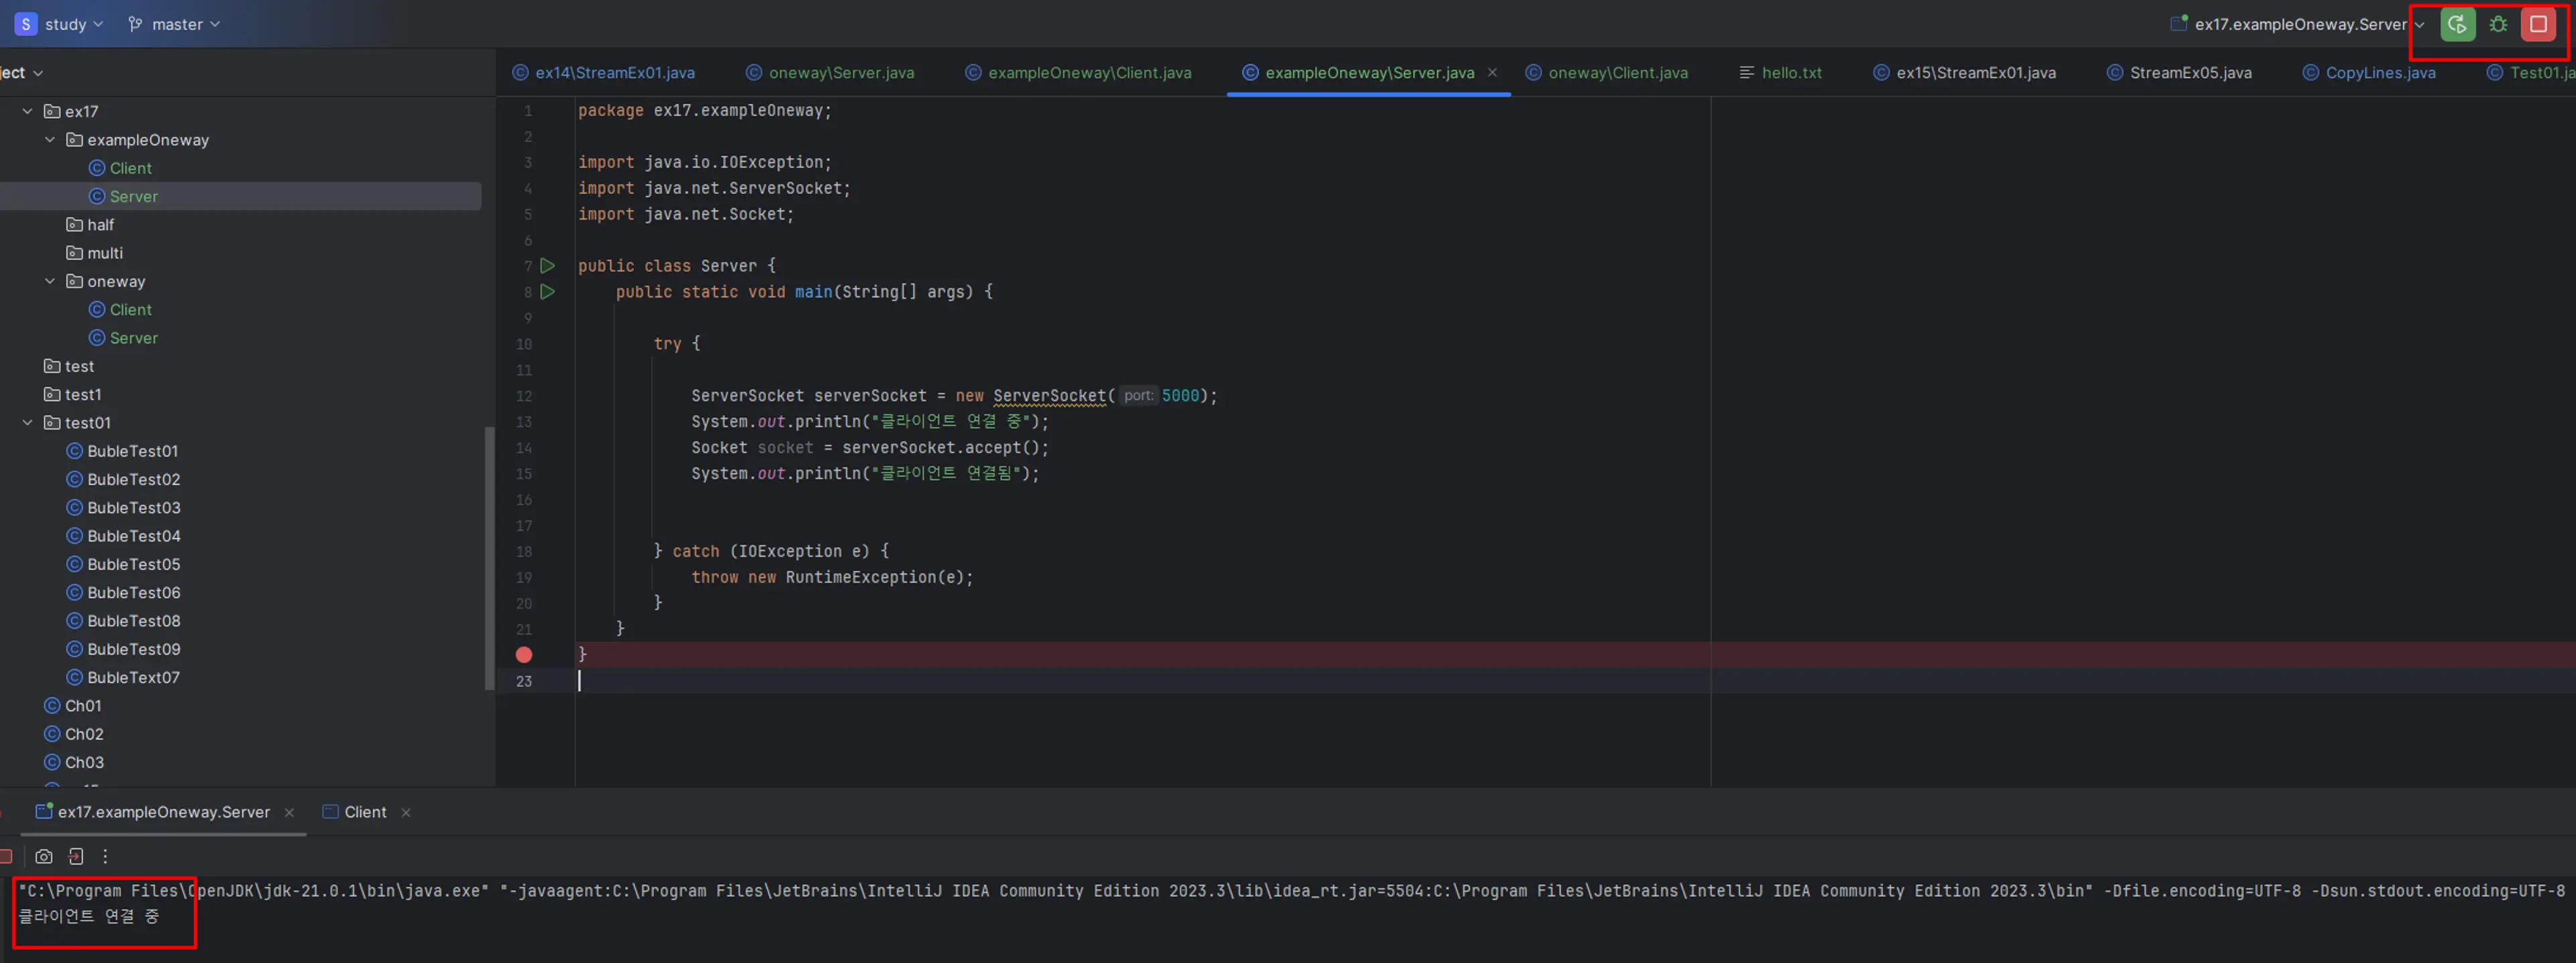2576x963 pixels.
Task: Switch to hello.txt tab
Action: coord(1781,73)
